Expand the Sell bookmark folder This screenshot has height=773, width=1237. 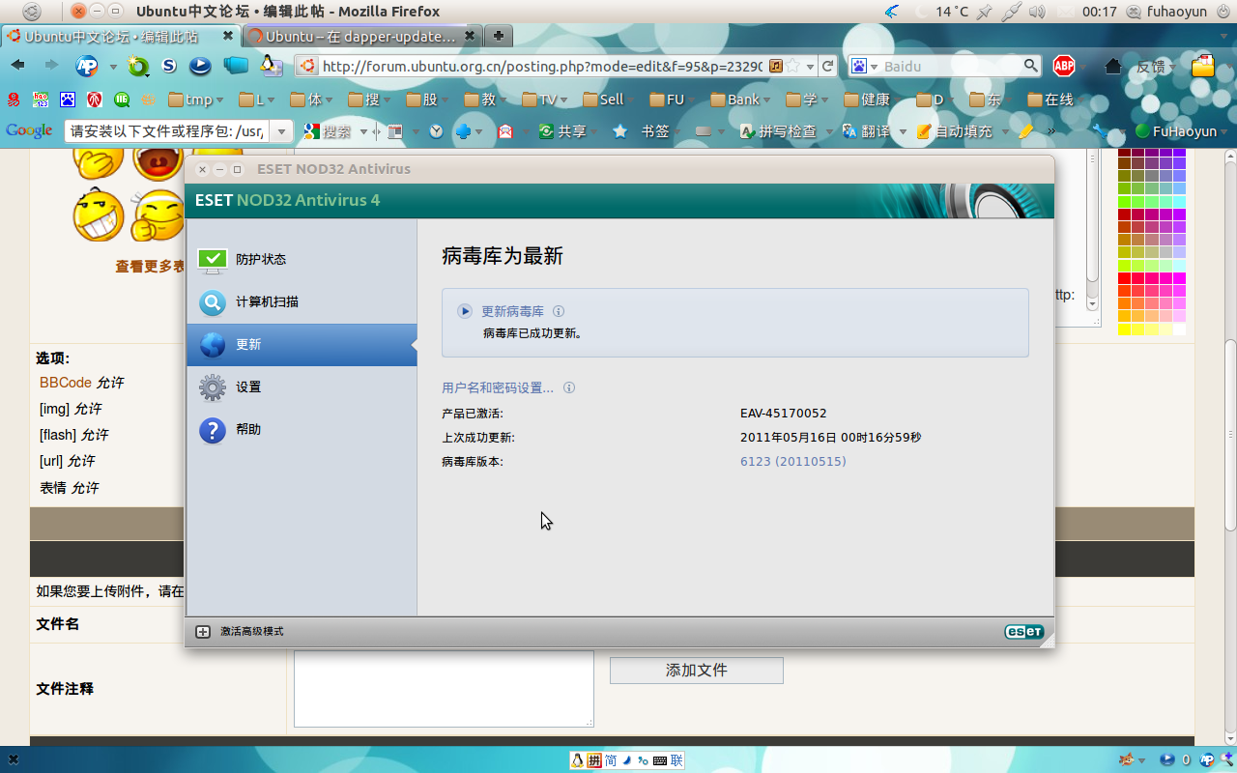click(609, 100)
